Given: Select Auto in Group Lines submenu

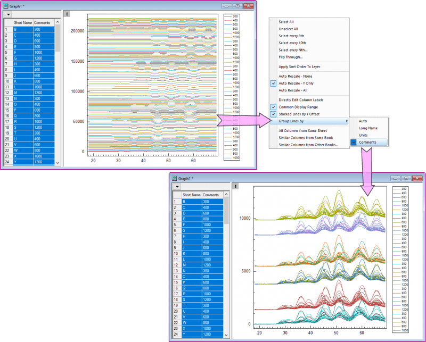Looking at the screenshot, I should pyautogui.click(x=363, y=121).
